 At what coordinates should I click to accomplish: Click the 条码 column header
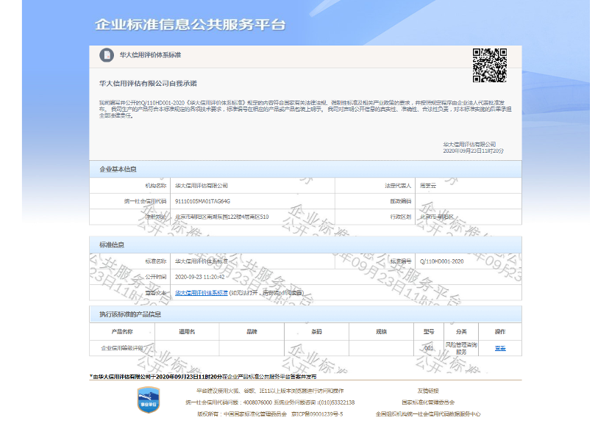coord(316,331)
